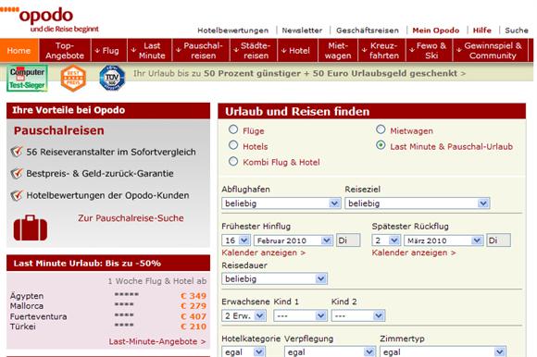Click checkmark icon beside Bestpreis-Garantie

(17, 173)
